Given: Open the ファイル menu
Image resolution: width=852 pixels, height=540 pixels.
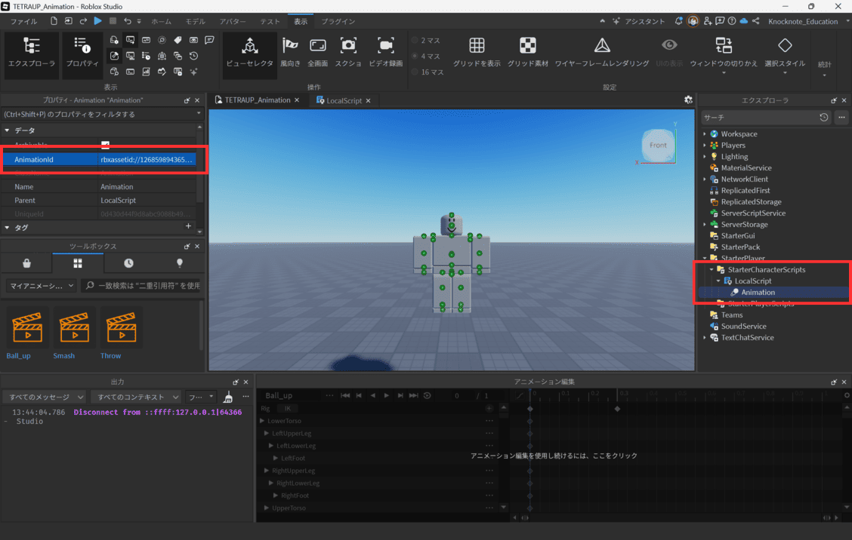Looking at the screenshot, I should point(24,21).
